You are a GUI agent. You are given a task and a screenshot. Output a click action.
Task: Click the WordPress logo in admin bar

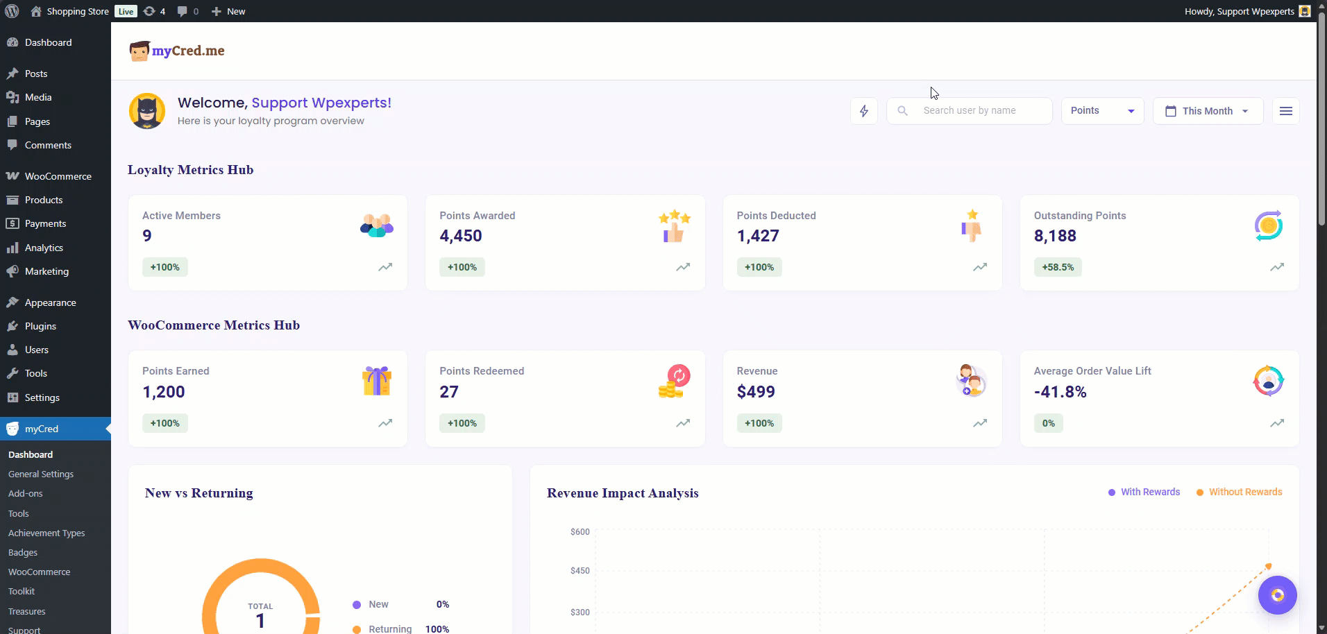click(x=12, y=11)
